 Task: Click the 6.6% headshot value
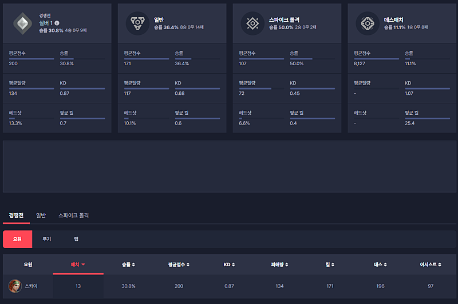tap(244, 123)
